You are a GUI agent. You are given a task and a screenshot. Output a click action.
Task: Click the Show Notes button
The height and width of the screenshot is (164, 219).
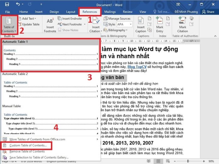point(68,30)
